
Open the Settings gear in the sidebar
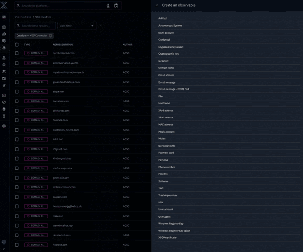pyautogui.click(x=4, y=126)
